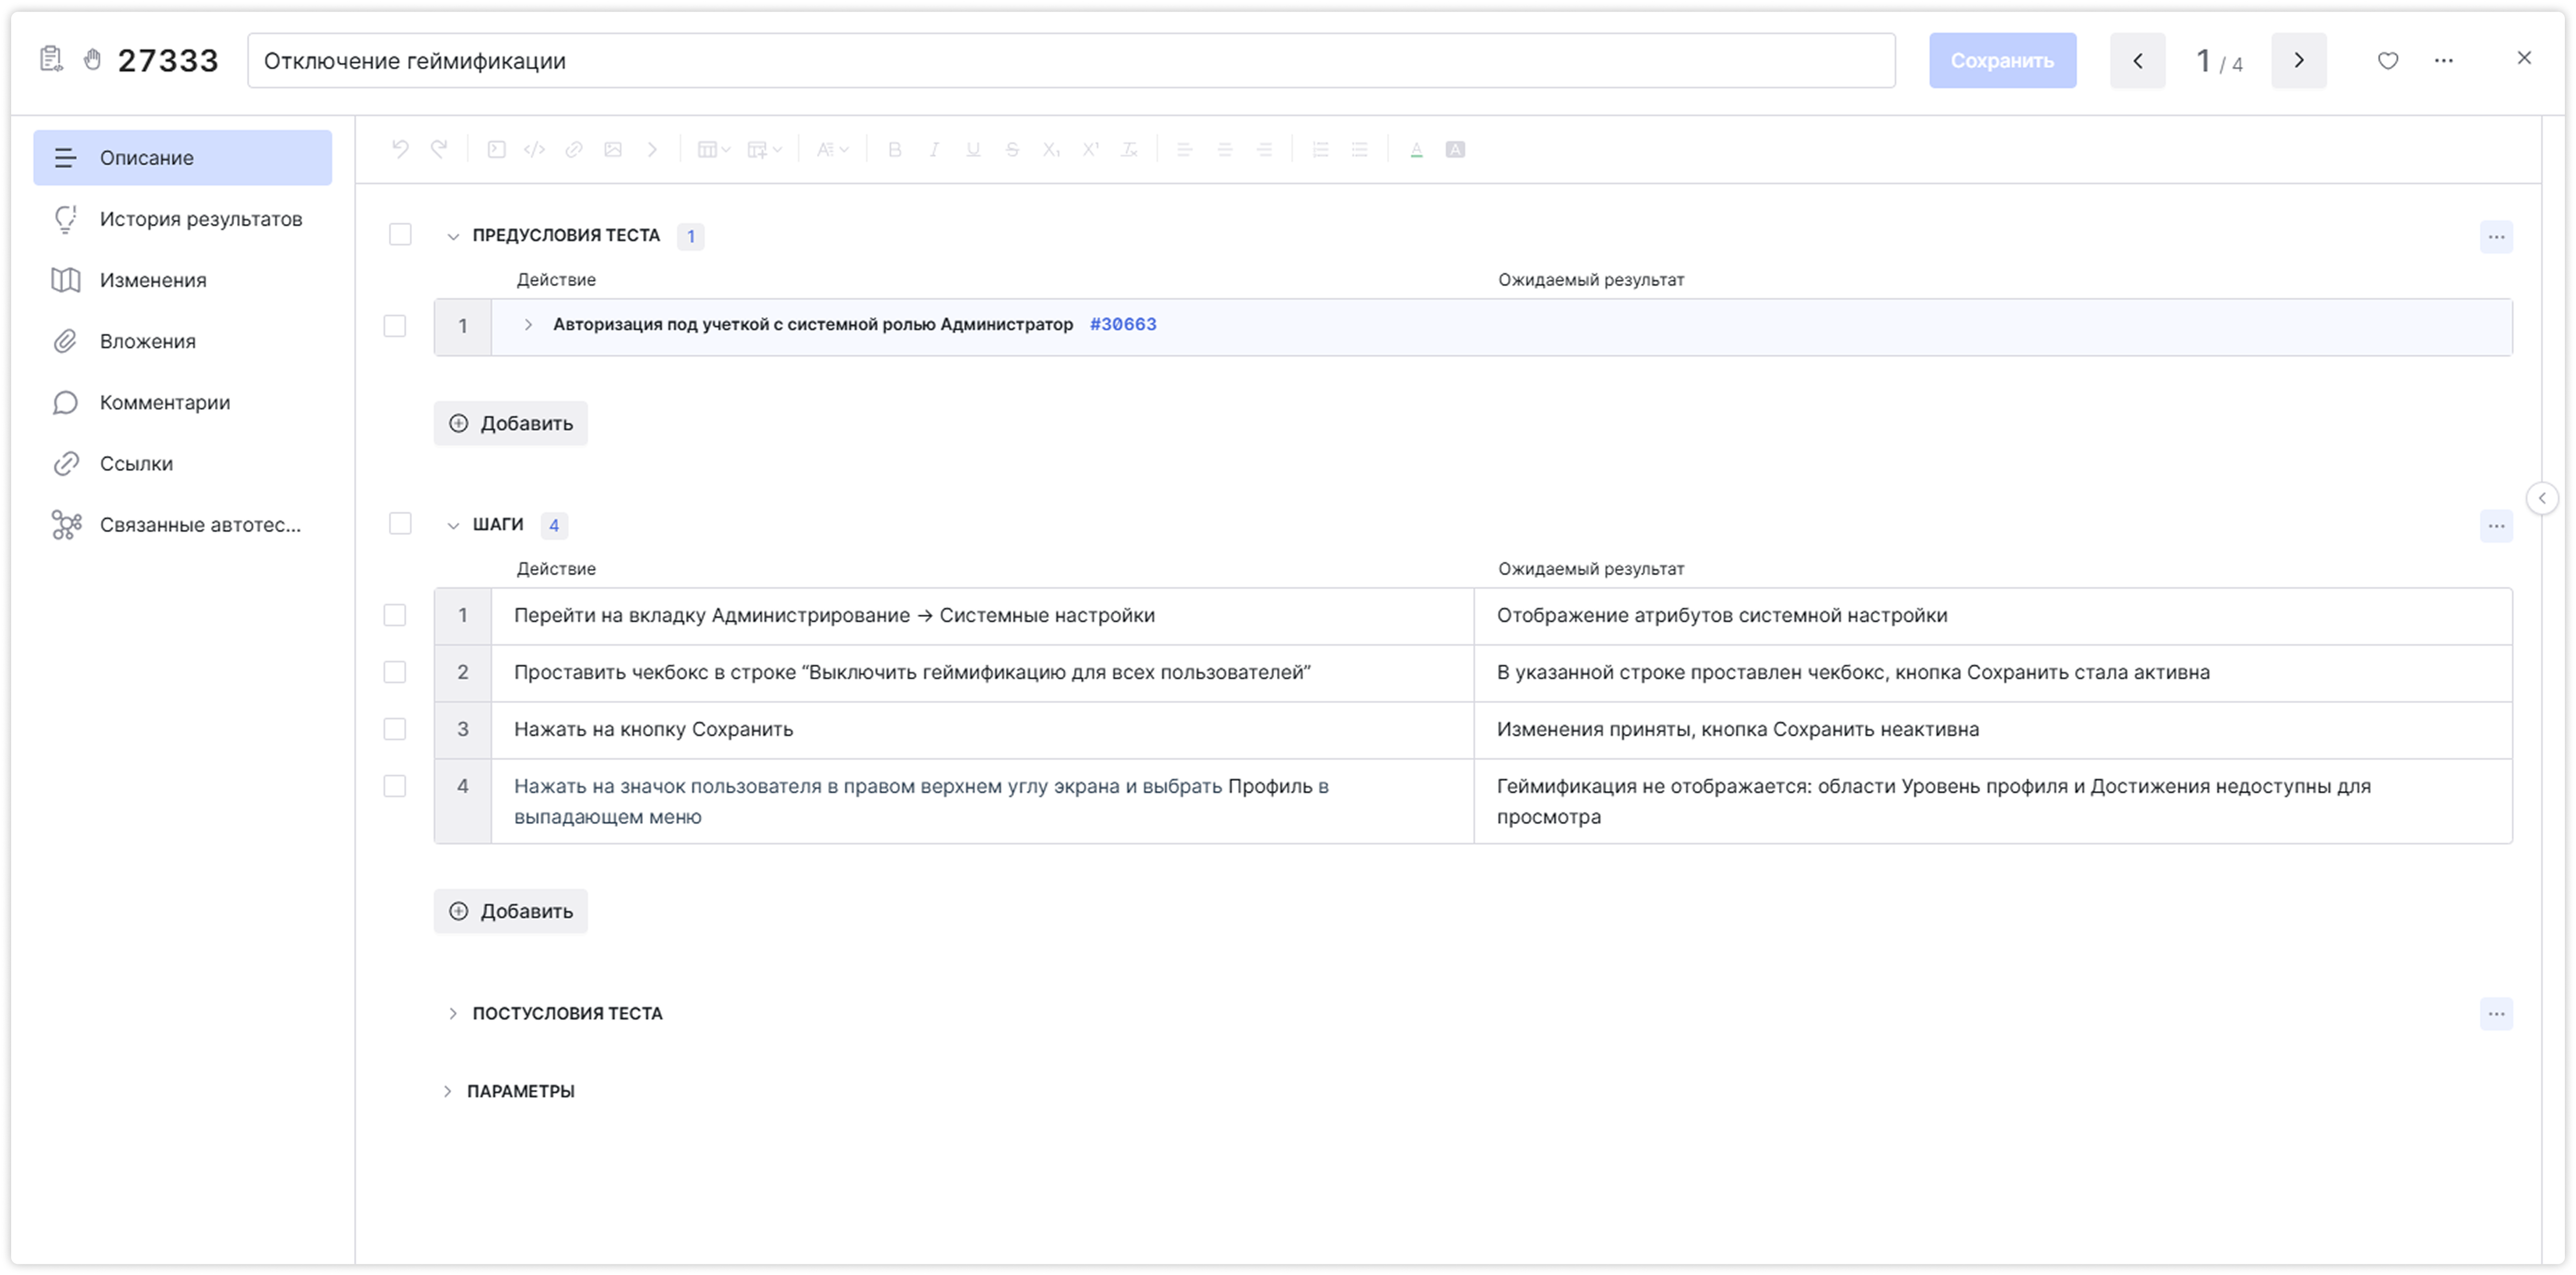Click the superscript icon
Image resolution: width=2576 pixels, height=1275 pixels.
coord(1090,149)
